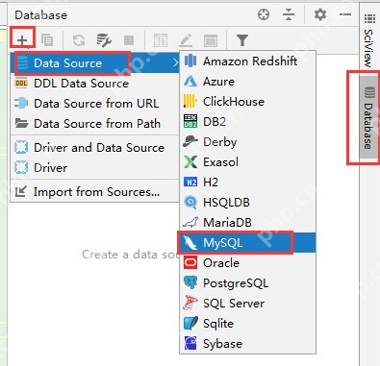
Task: Select Sqlite data source
Action: coord(247,324)
